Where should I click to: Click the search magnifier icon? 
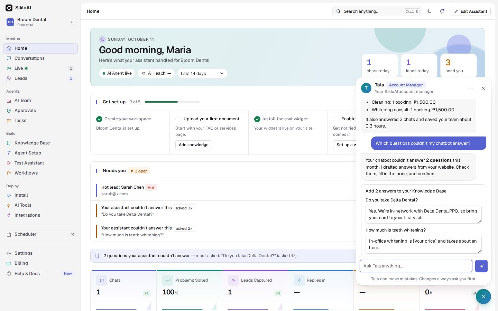339,11
